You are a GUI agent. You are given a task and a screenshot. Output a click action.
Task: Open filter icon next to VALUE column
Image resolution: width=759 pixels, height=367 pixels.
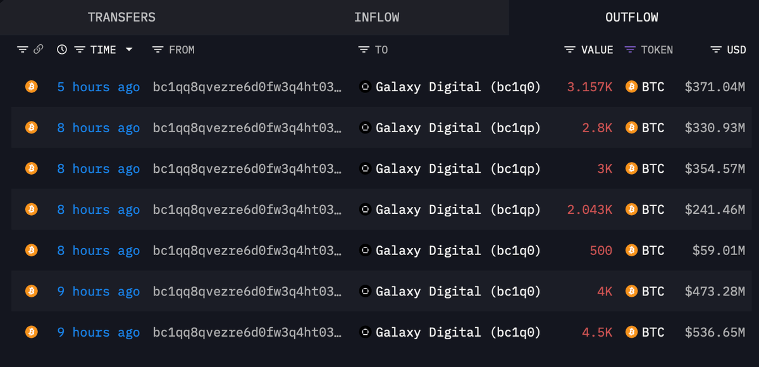pyautogui.click(x=570, y=49)
